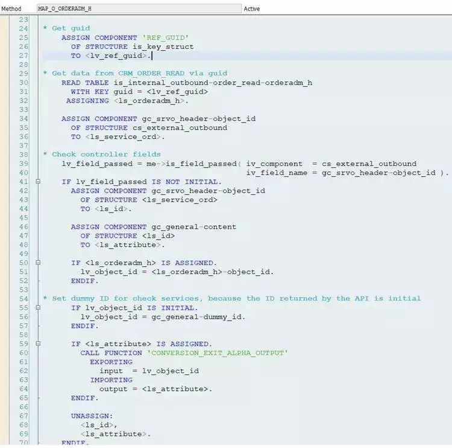The height and width of the screenshot is (448, 452).
Task: Click line number 41 in the gutter
Action: coord(24,182)
